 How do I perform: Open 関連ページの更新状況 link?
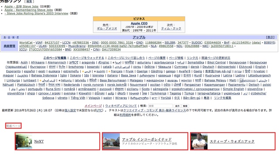point(216,58)
